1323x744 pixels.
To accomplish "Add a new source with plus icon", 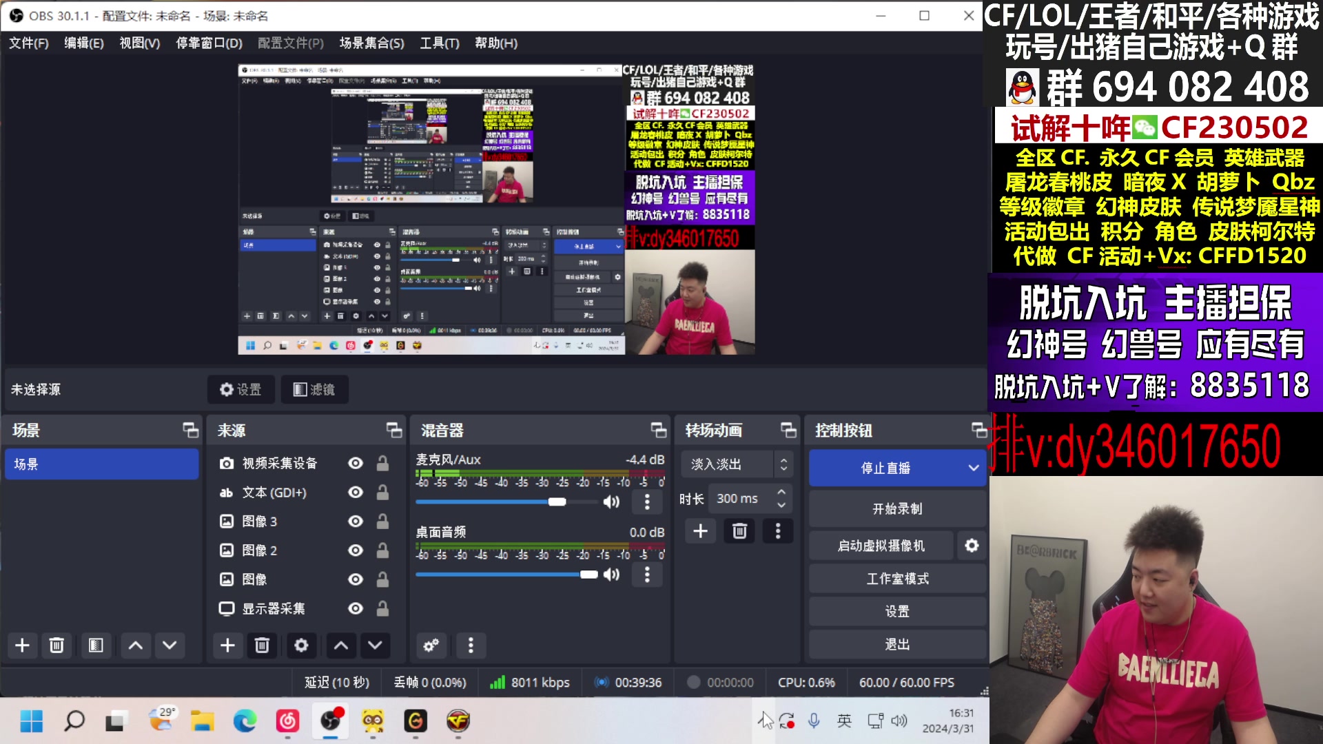I will [x=227, y=645].
